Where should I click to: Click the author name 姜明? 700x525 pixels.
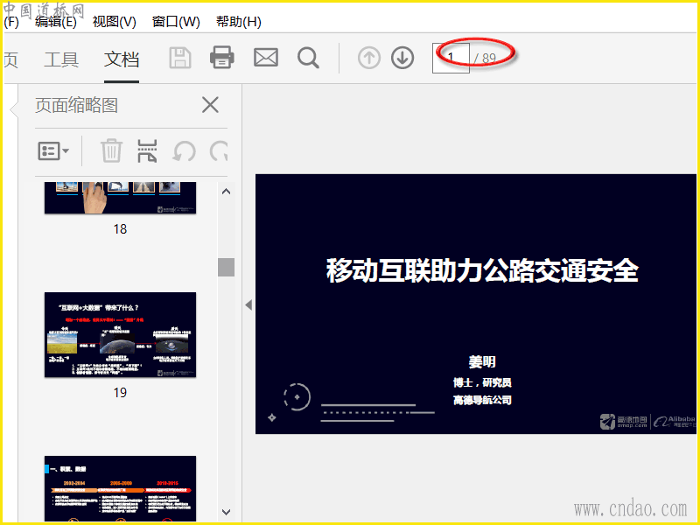click(482, 361)
